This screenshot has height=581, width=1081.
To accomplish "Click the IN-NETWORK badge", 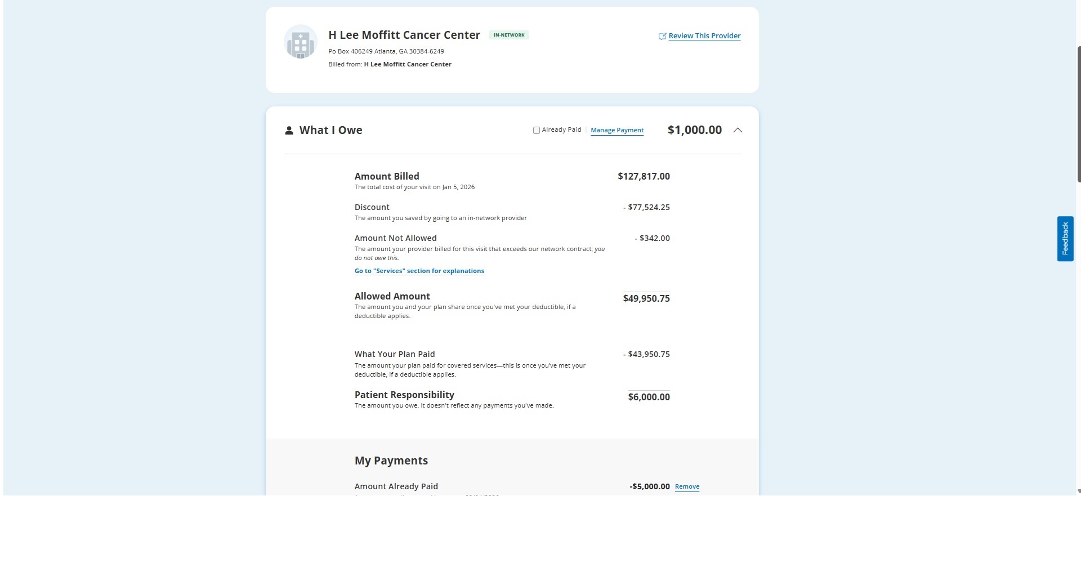I will (509, 35).
